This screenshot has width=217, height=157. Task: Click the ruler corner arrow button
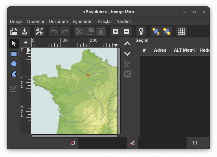25,42
